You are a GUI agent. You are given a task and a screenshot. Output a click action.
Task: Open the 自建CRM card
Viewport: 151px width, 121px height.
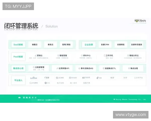pyautogui.click(x=105, y=45)
